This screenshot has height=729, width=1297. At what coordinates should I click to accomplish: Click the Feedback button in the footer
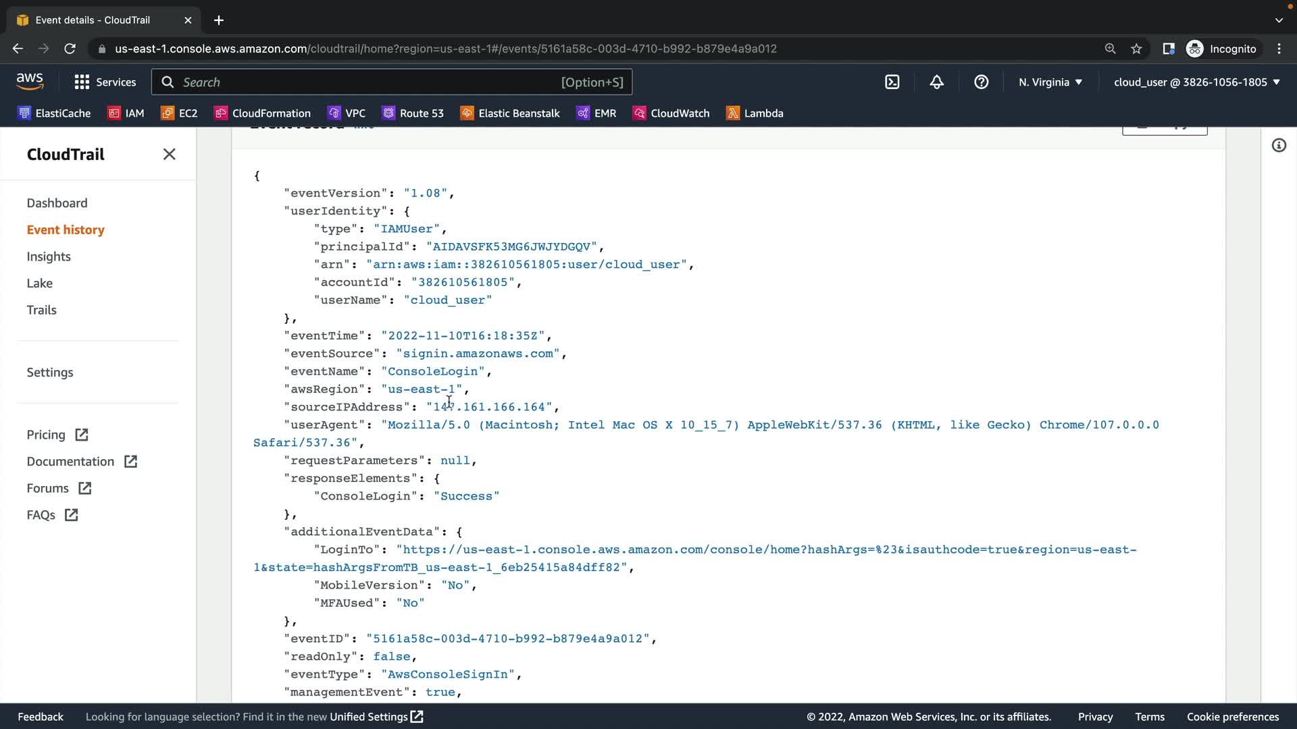41,717
